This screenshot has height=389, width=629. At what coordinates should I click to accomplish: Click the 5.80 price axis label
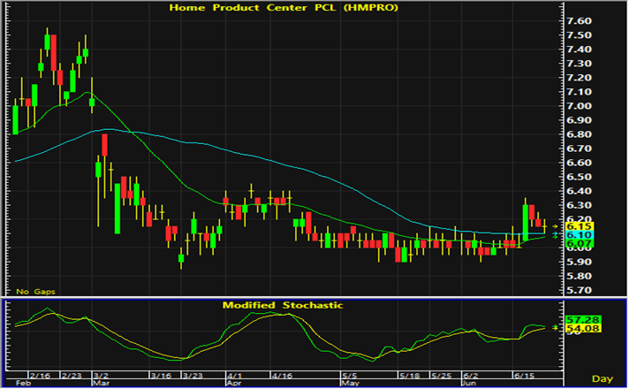pos(579,276)
